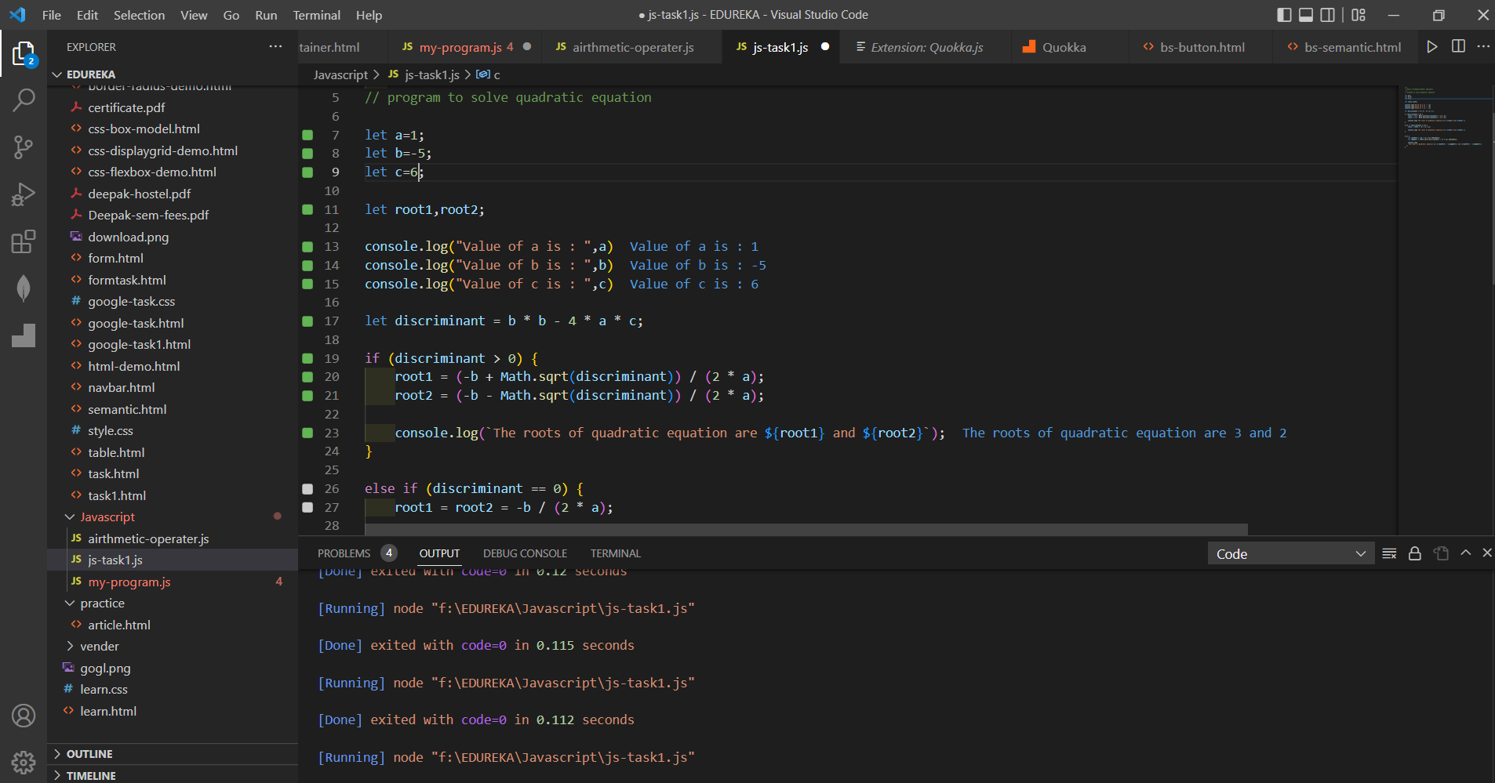This screenshot has height=783, width=1495.
Task: Open the Manage settings gear
Action: coord(24,762)
